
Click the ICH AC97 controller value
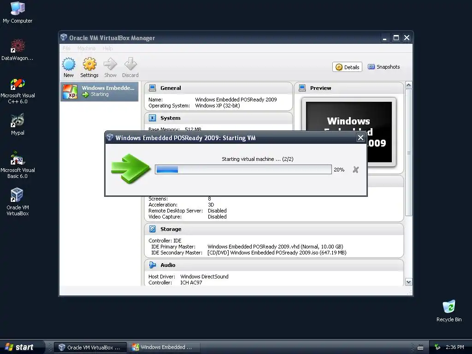pyautogui.click(x=191, y=283)
